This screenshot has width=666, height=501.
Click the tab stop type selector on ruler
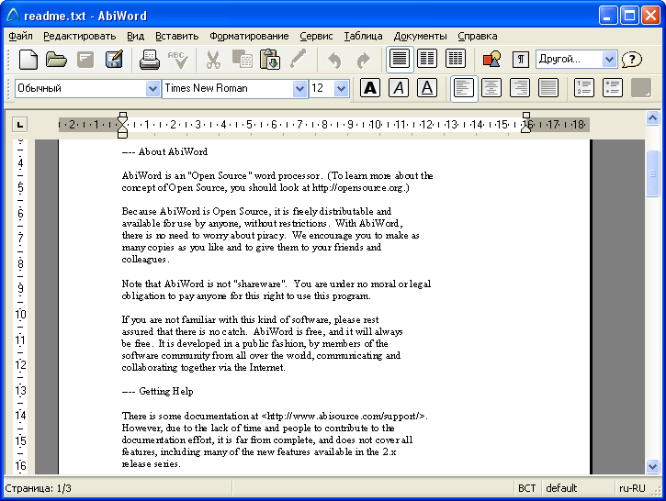(x=19, y=125)
